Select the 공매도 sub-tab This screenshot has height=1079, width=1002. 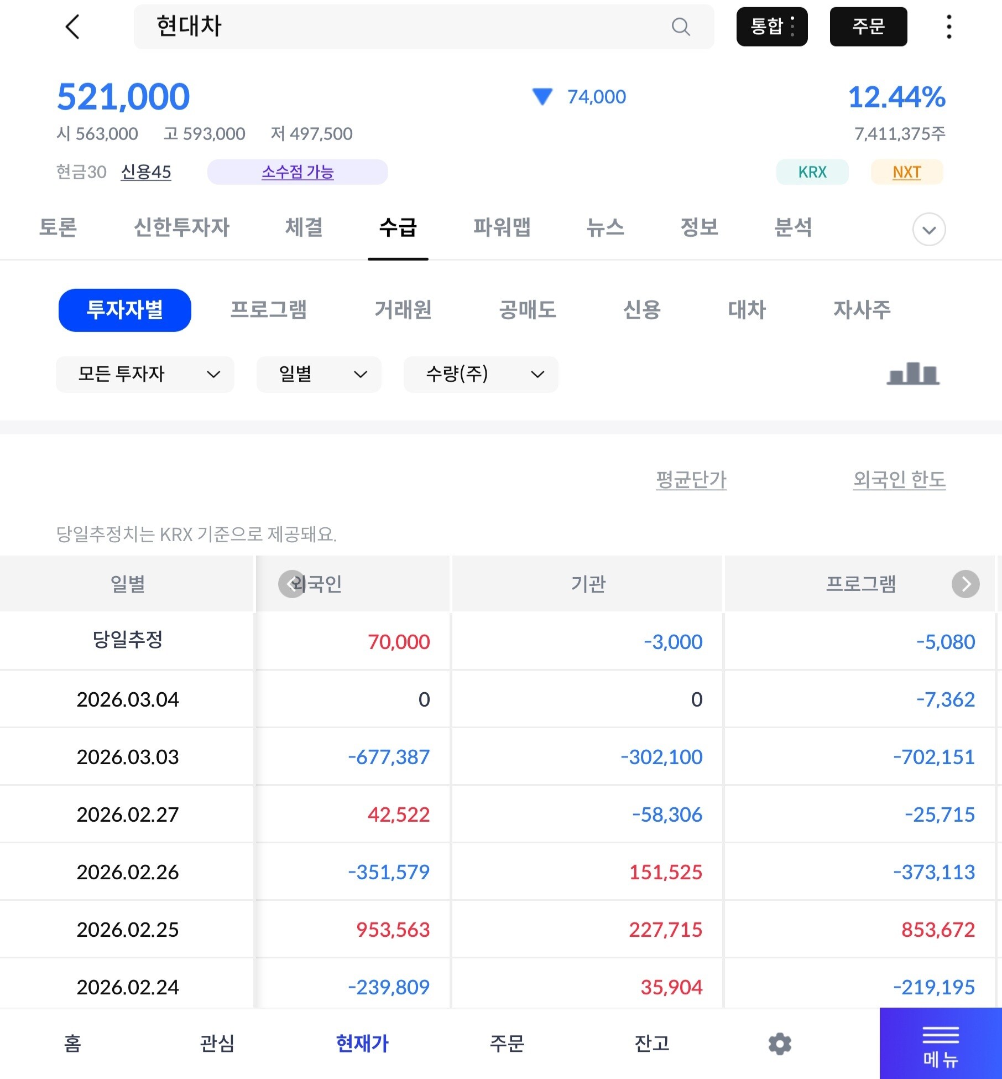[528, 310]
